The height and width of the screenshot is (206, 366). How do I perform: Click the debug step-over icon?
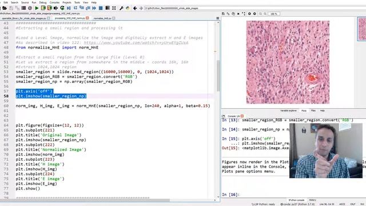click(x=75, y=8)
